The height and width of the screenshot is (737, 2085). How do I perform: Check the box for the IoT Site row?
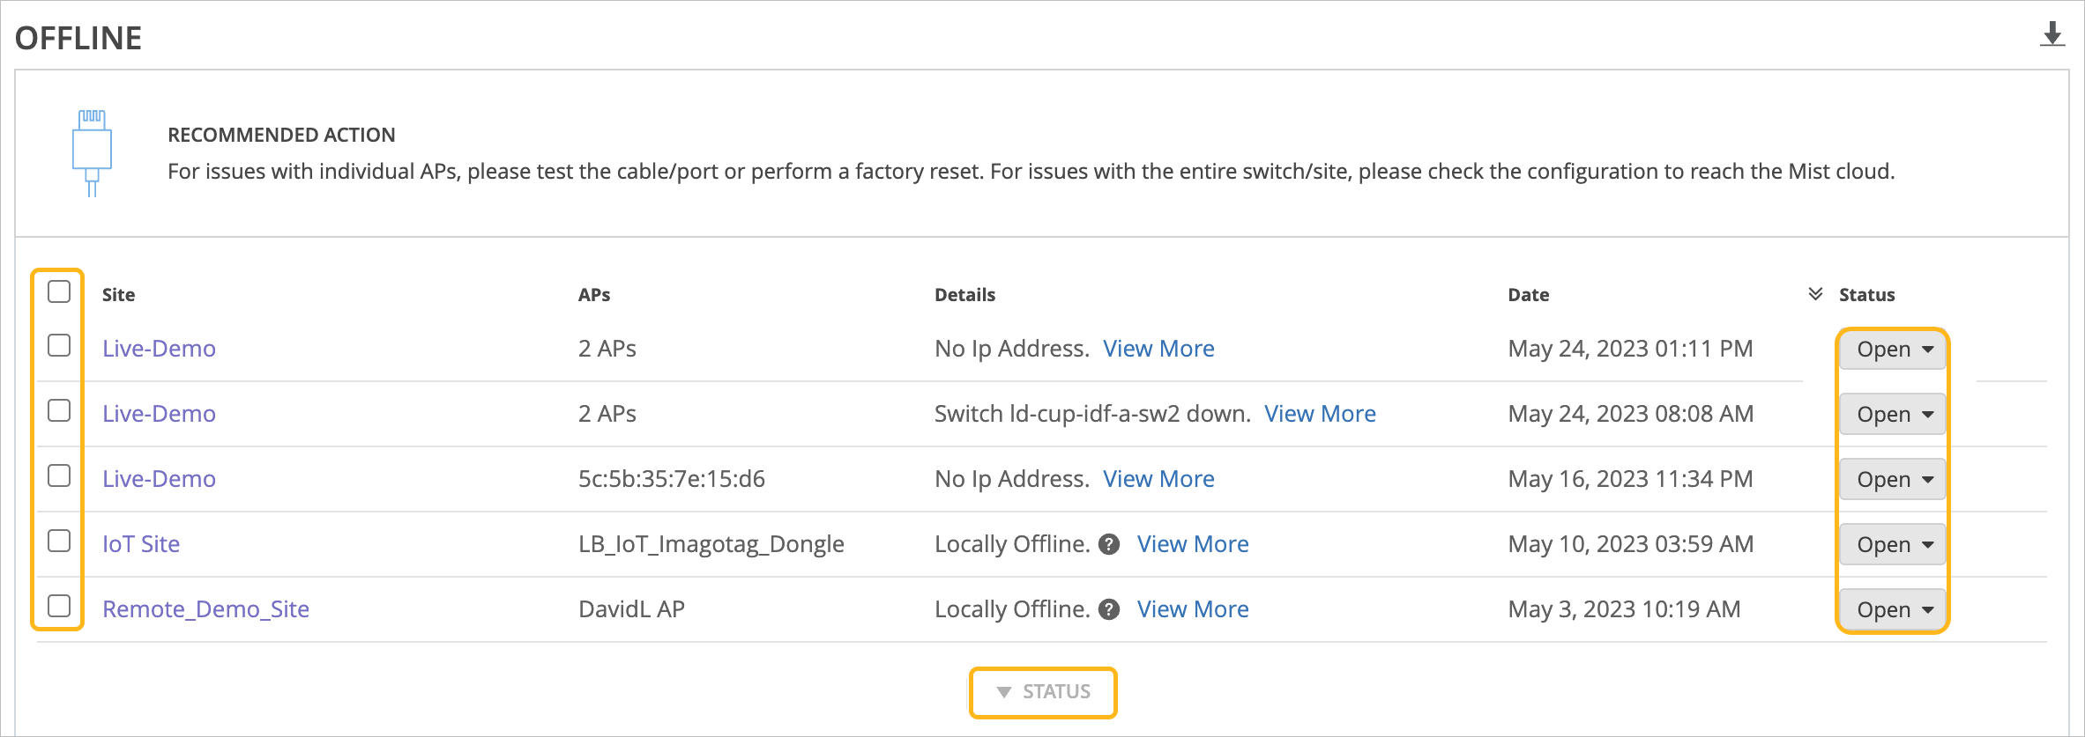click(x=59, y=541)
